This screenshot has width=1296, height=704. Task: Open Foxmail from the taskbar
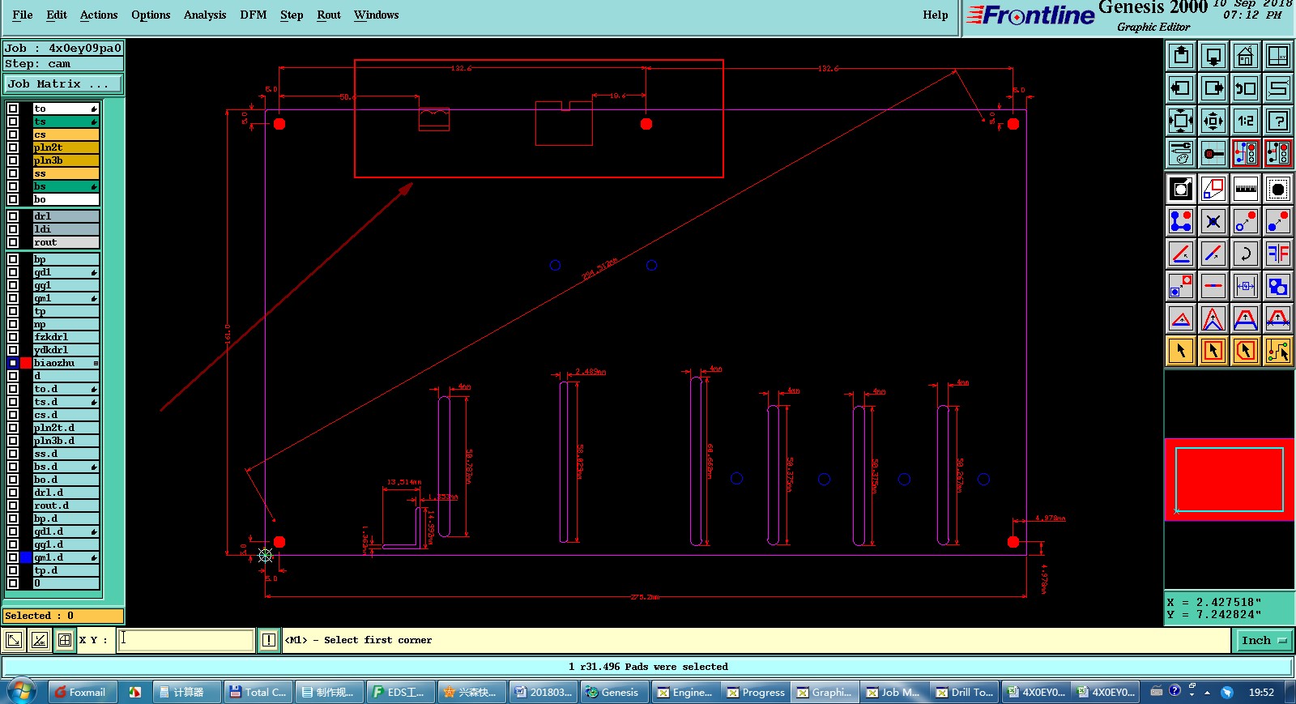tap(82, 692)
